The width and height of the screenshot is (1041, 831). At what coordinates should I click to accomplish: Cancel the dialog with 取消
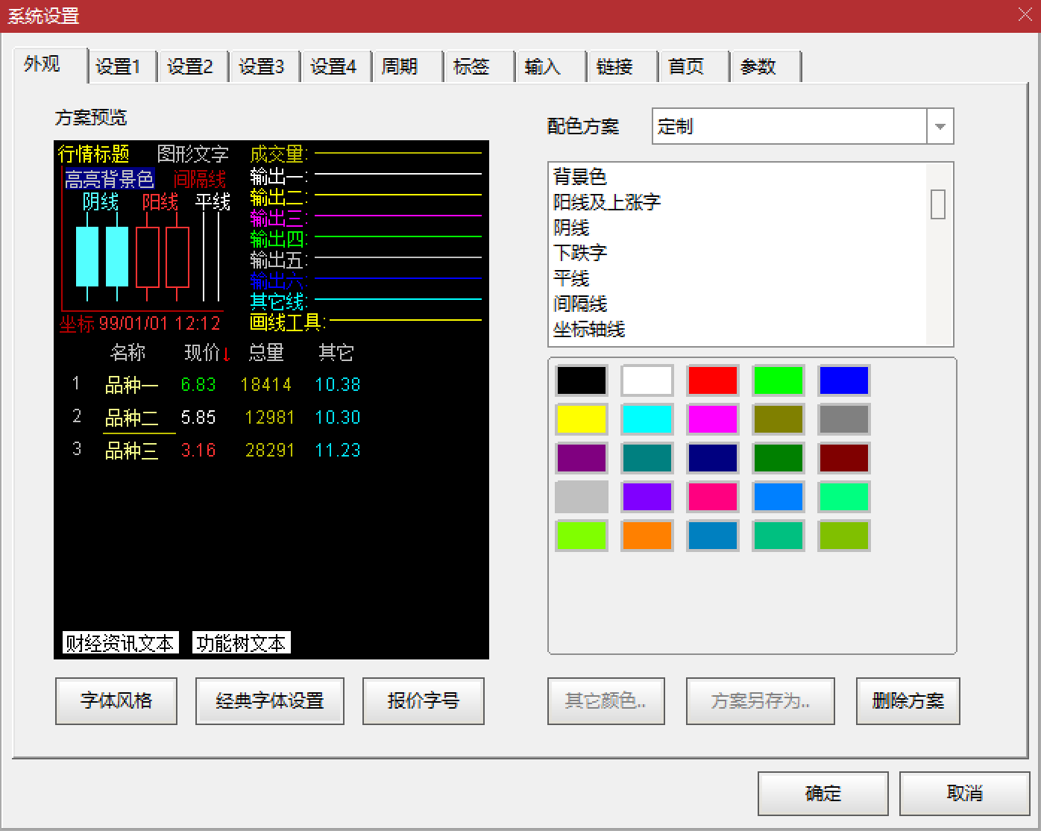[965, 794]
